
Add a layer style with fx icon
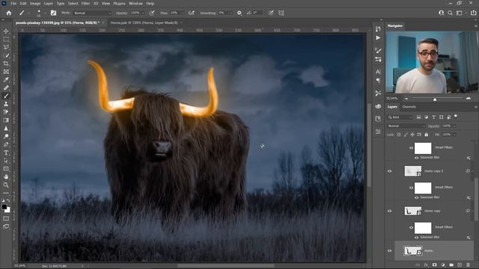426,265
